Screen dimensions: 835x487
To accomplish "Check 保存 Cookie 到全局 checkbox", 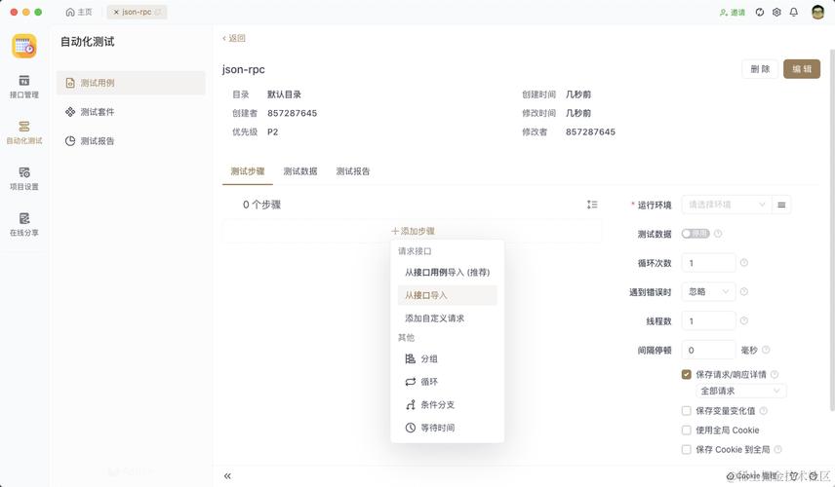I will click(687, 449).
